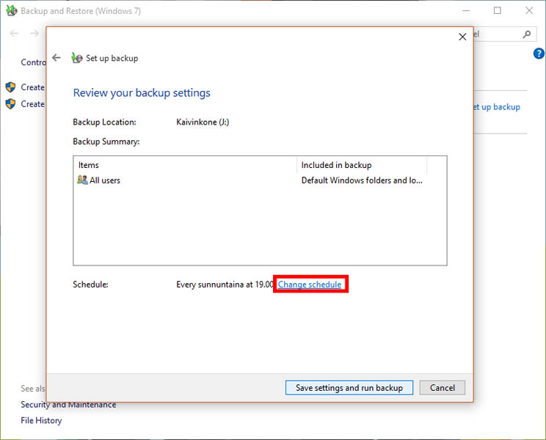Cancel the backup setup
The width and height of the screenshot is (546, 440).
443,387
